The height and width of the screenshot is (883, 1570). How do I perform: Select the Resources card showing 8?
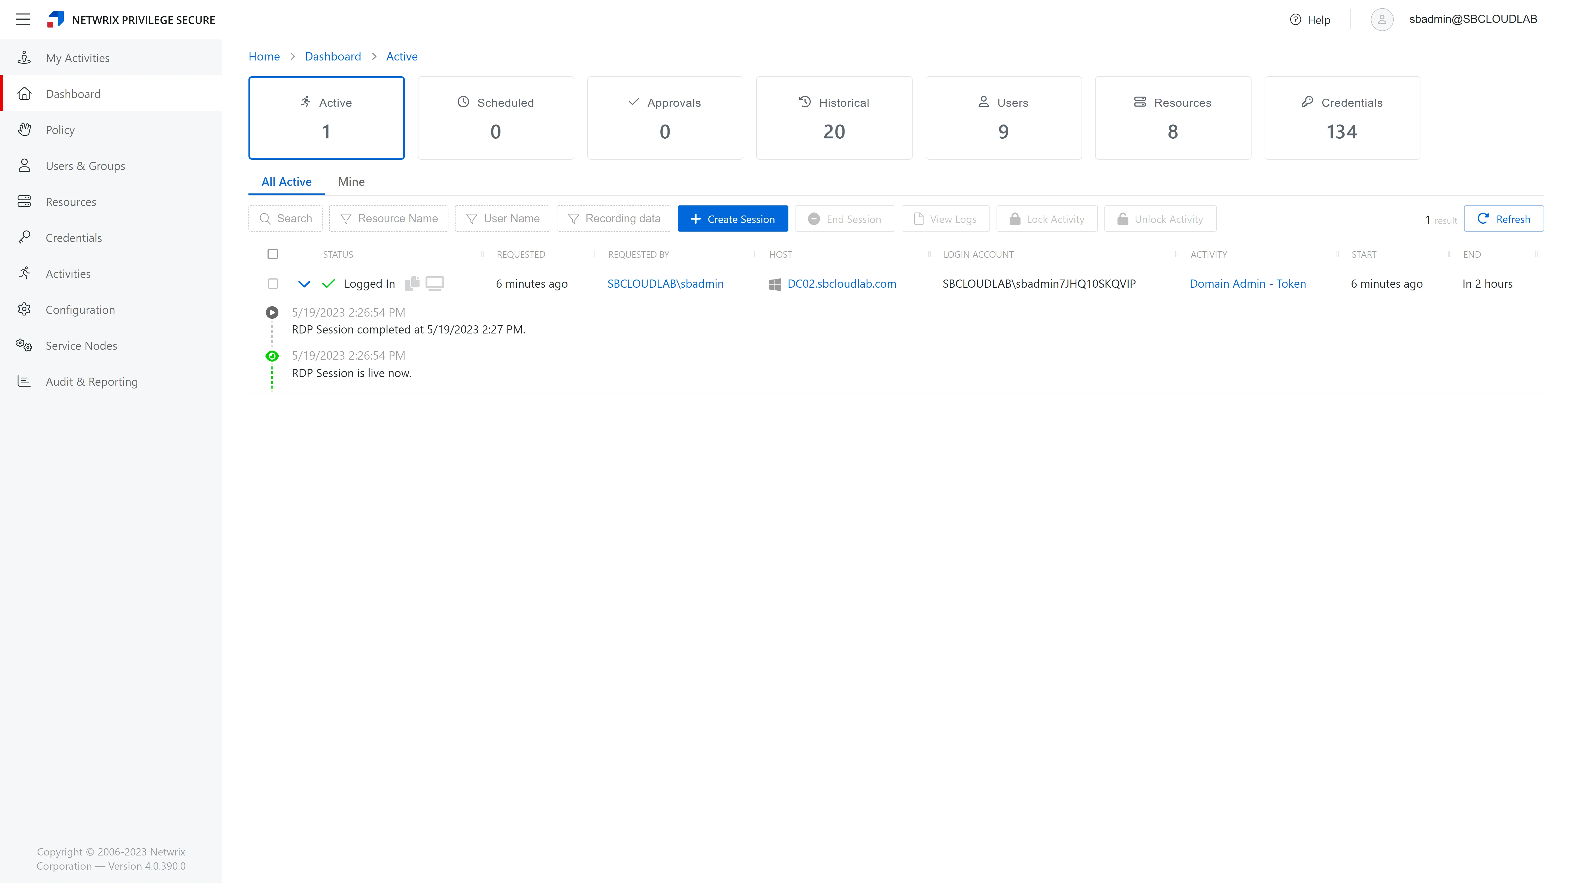pyautogui.click(x=1173, y=118)
